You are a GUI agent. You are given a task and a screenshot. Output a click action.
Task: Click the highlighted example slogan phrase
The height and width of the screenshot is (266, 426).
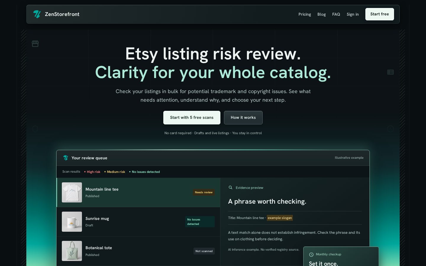point(280,218)
